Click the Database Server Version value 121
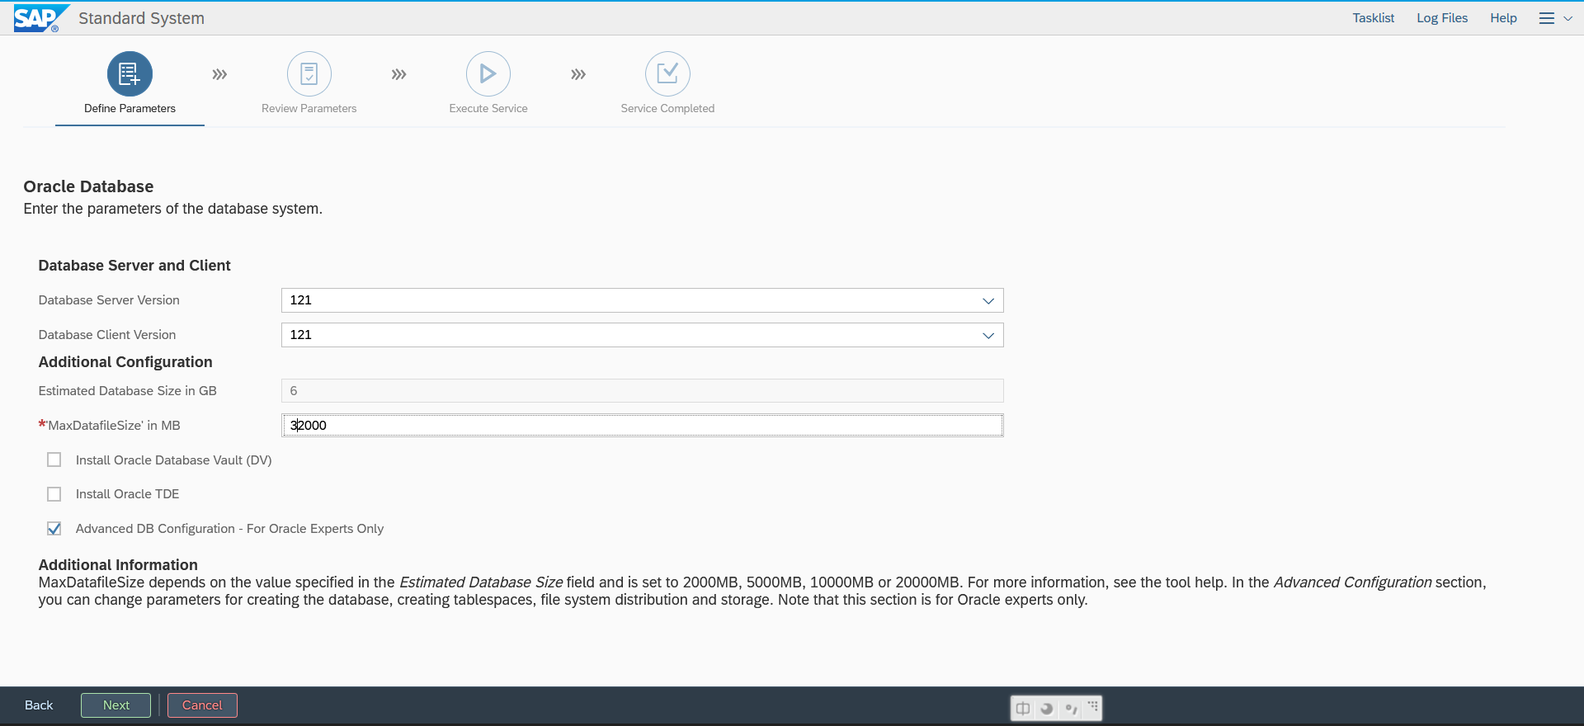This screenshot has height=726, width=1584. click(301, 300)
